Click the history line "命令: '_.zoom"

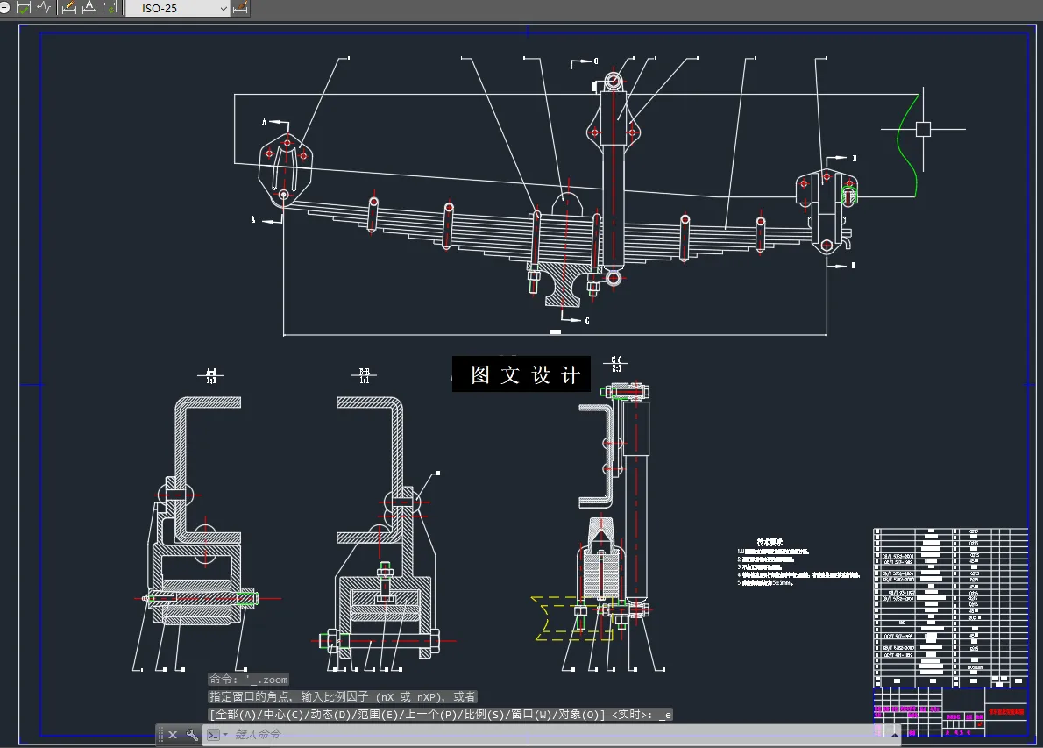(249, 680)
